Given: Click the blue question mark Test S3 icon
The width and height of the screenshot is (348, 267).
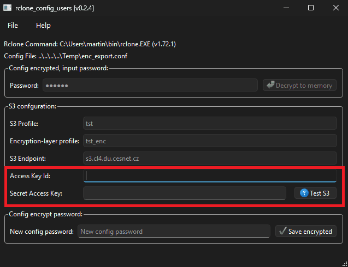Looking at the screenshot, I should tap(304, 193).
